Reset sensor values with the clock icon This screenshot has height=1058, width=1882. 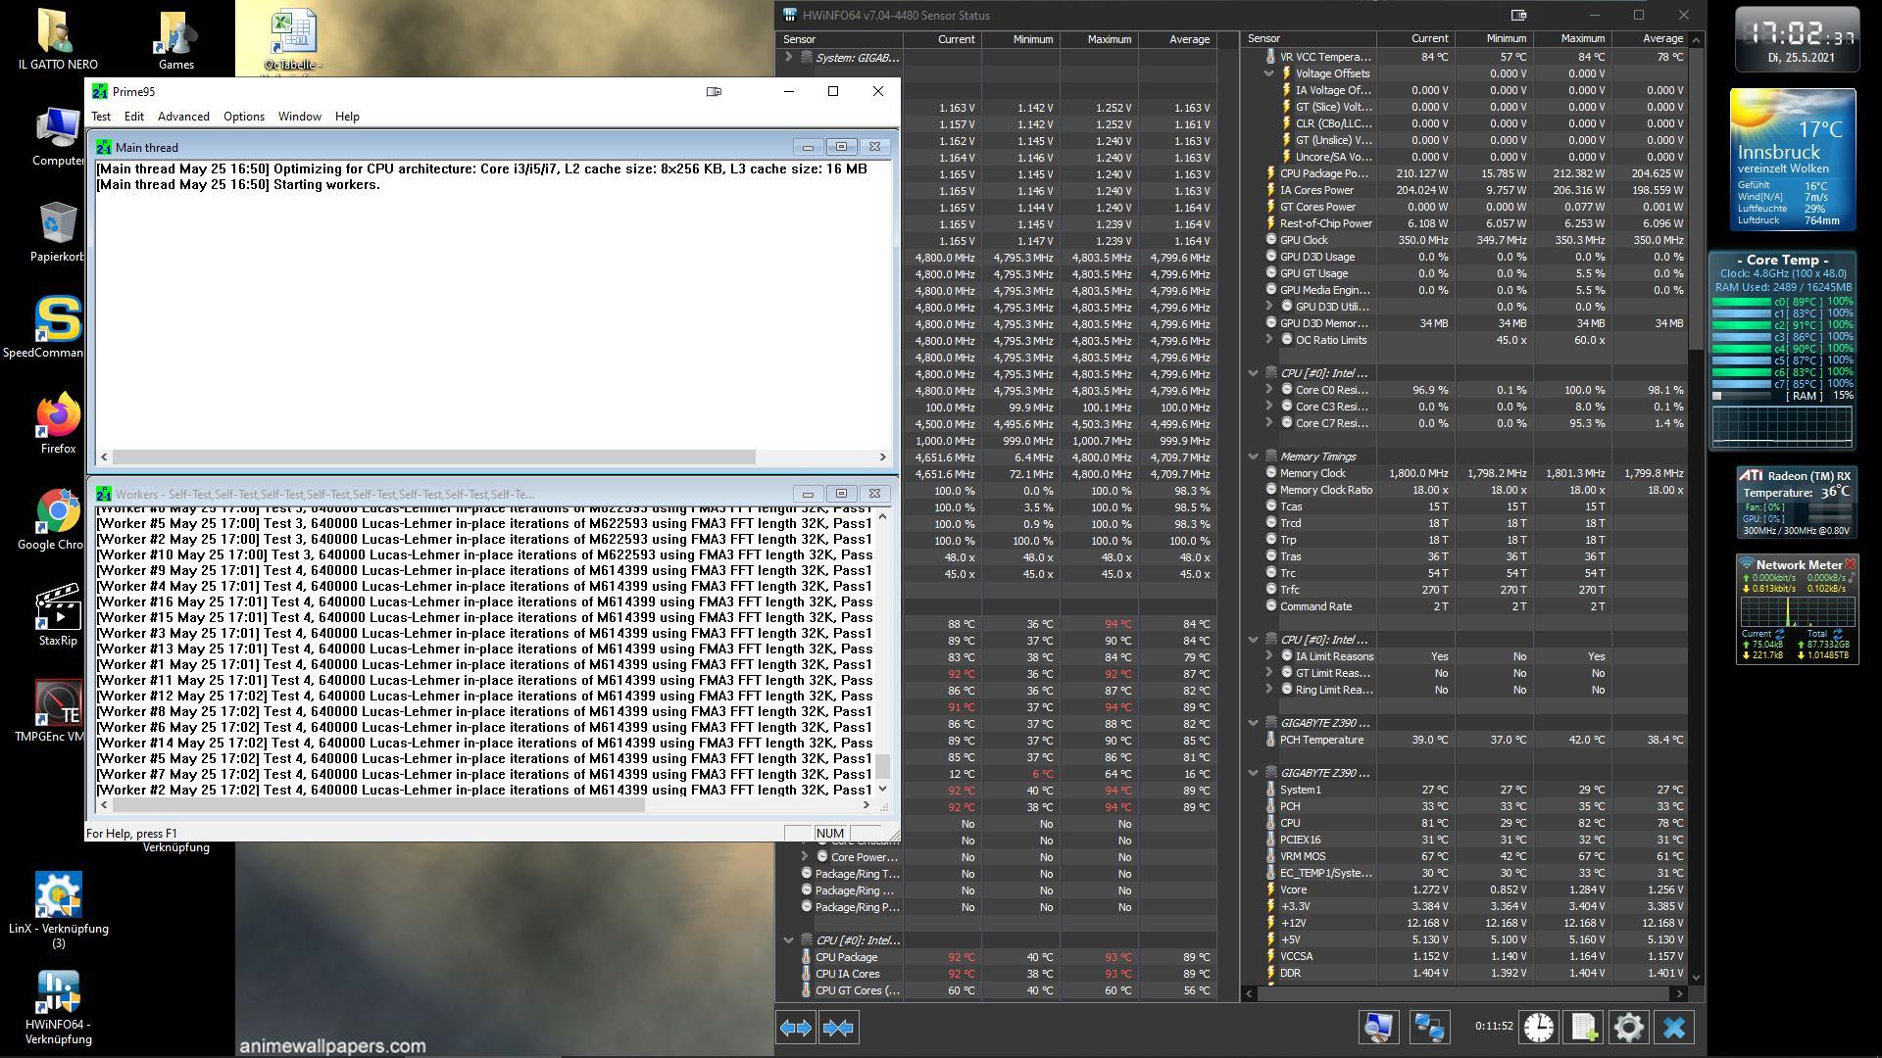pyautogui.click(x=1539, y=1027)
